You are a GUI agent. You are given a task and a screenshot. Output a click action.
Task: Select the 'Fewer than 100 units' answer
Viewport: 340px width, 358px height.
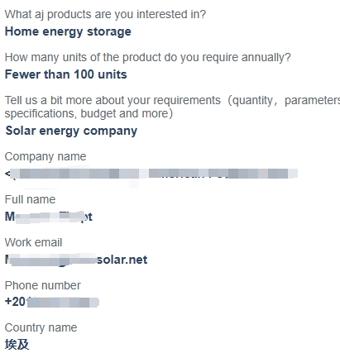point(66,74)
